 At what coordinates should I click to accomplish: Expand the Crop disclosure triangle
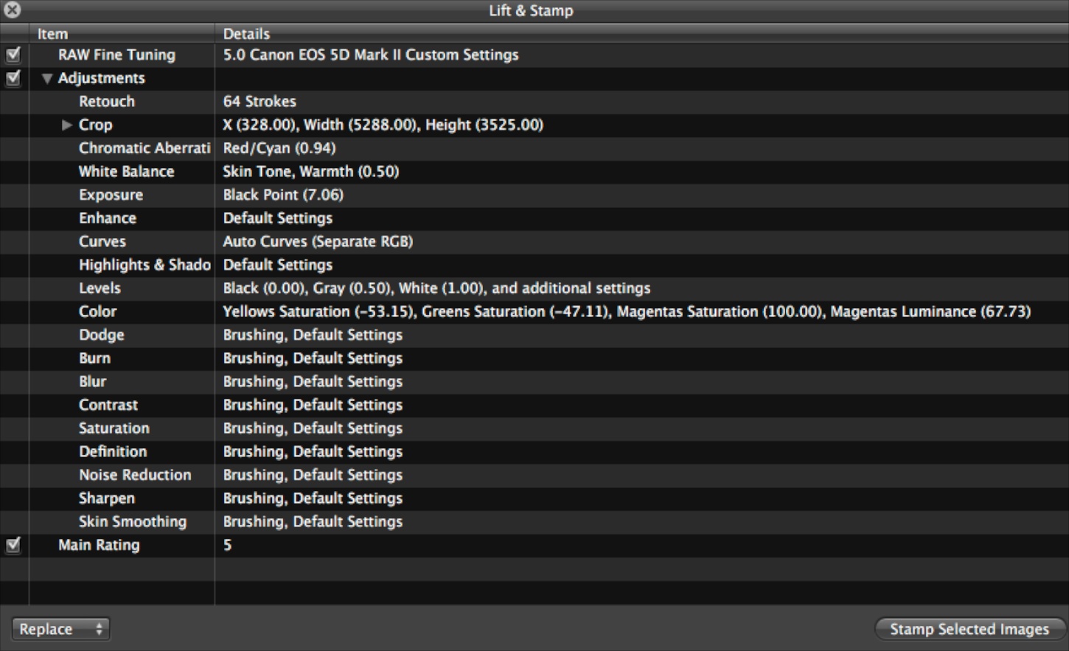click(67, 125)
